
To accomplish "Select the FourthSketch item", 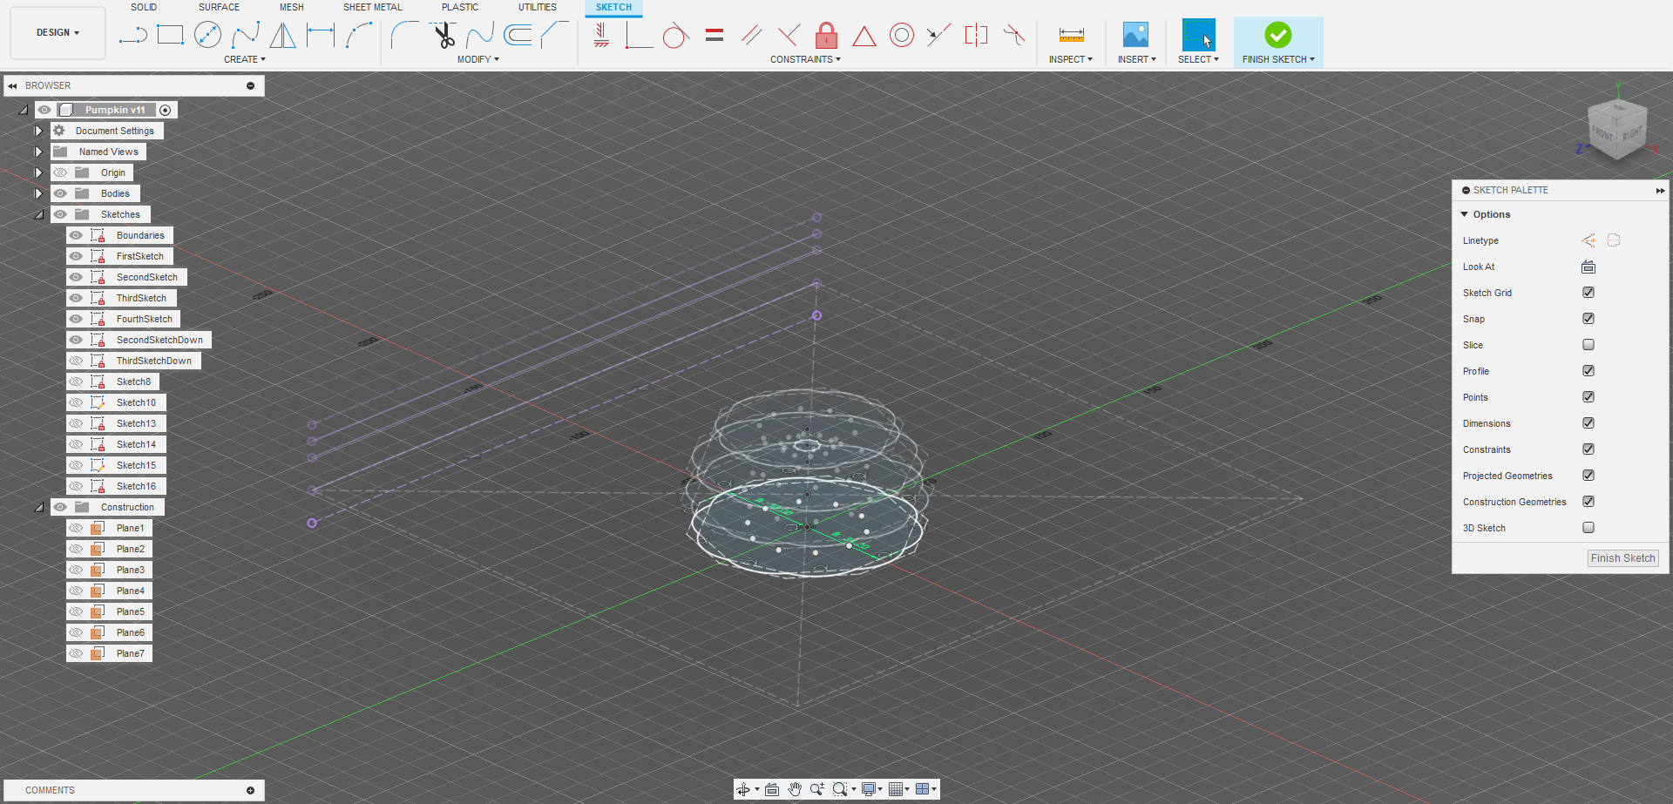I will tap(145, 319).
